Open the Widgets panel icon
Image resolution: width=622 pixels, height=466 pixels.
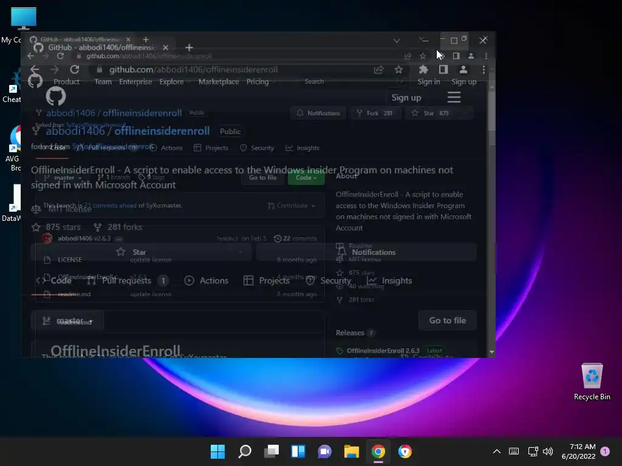coord(298,451)
